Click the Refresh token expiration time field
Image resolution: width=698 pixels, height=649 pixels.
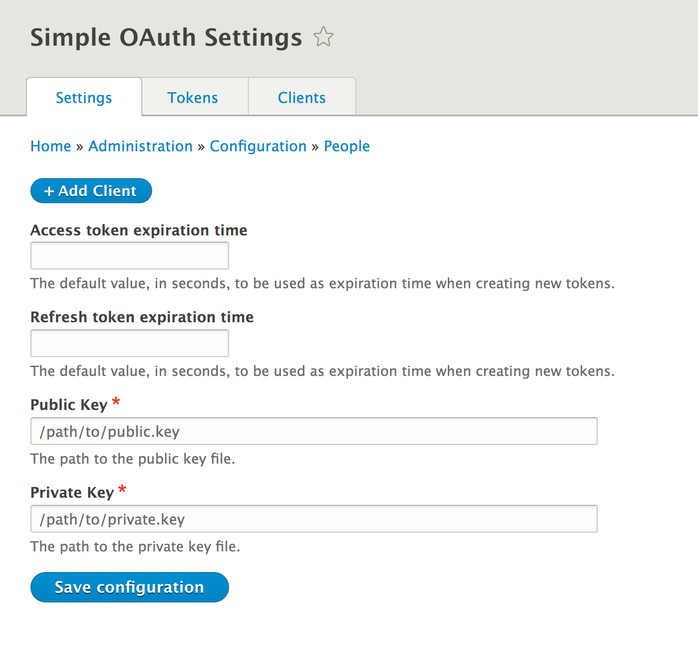(130, 343)
